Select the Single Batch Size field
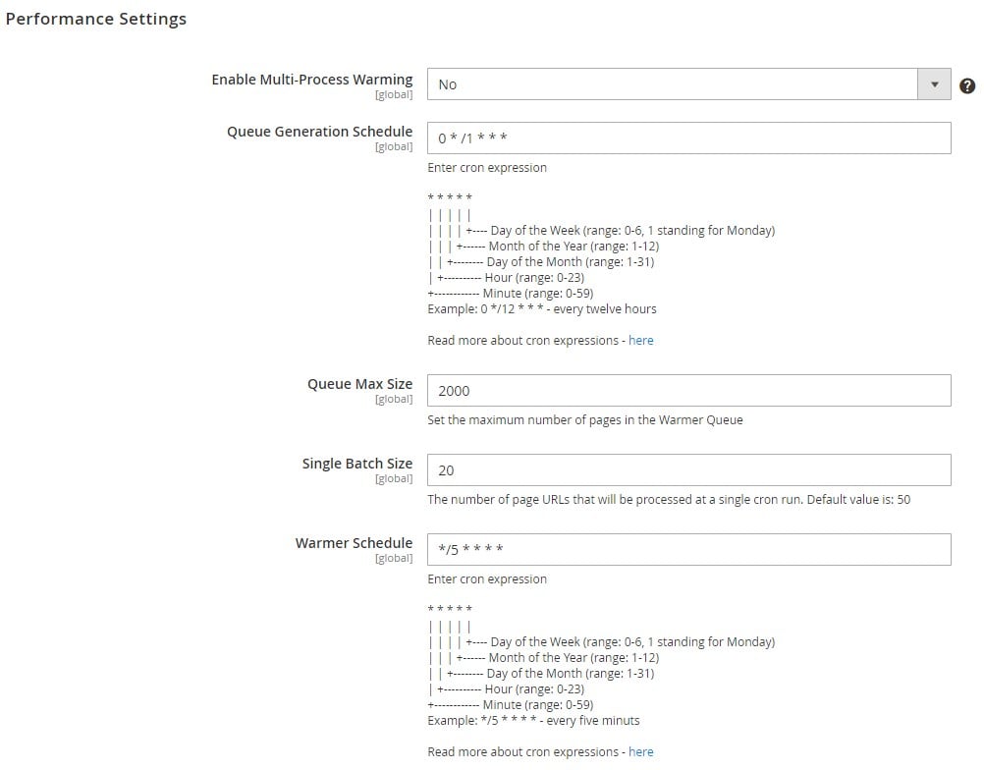 [x=688, y=470]
